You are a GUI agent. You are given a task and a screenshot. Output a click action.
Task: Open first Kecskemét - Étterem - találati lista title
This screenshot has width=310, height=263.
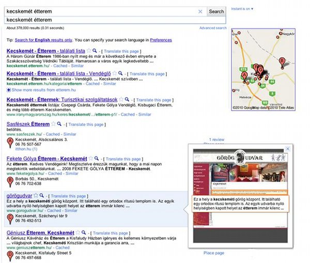tap(45, 51)
